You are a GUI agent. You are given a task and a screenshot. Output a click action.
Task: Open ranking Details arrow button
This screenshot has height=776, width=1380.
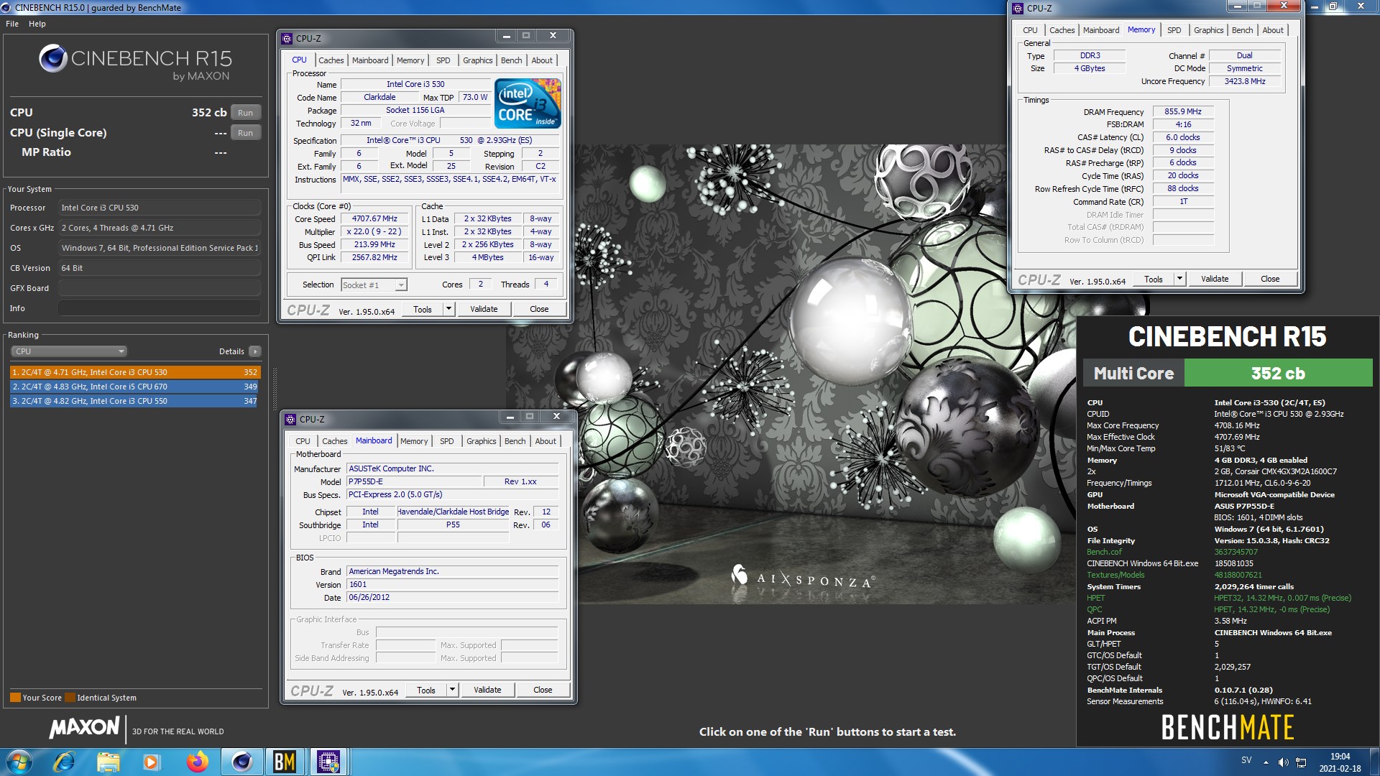[255, 351]
